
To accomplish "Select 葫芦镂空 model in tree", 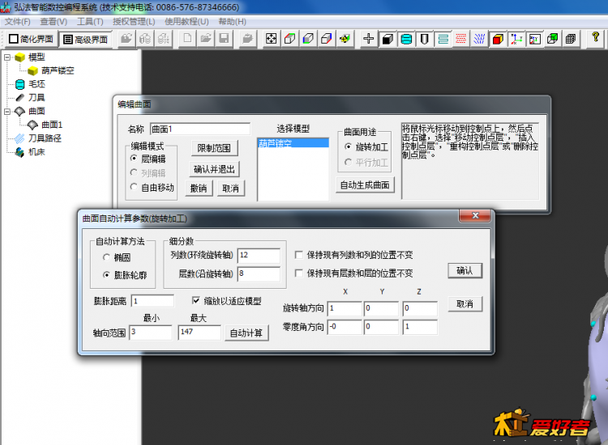I will [x=58, y=71].
